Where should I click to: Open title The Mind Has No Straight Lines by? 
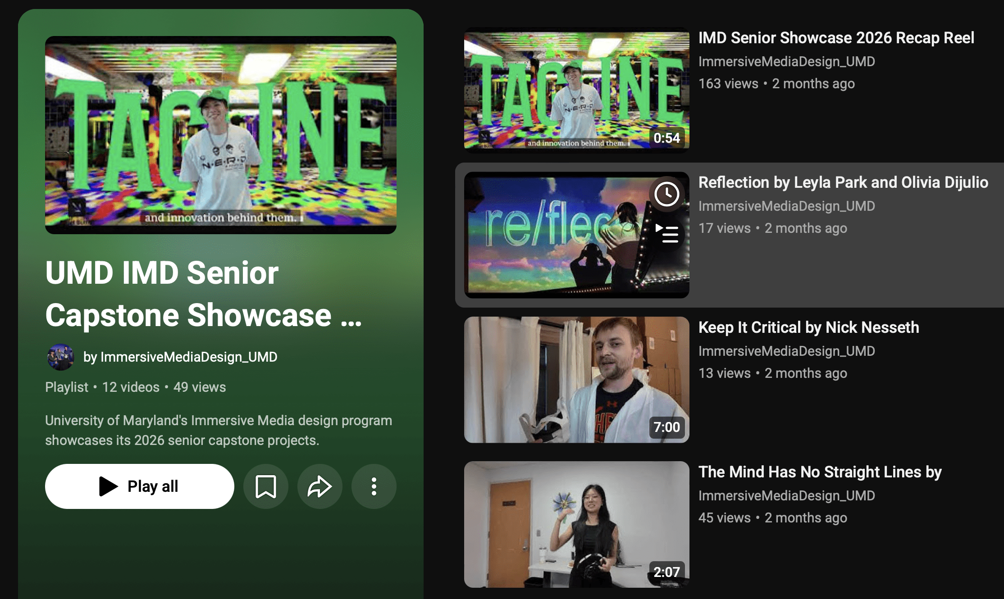click(820, 472)
